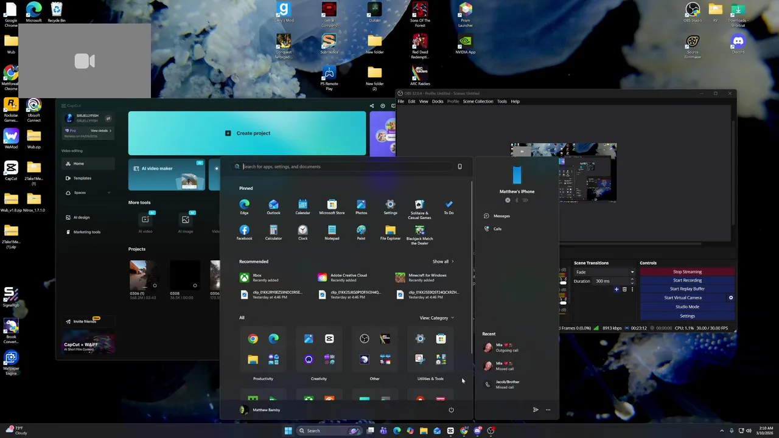Open Notepad pinned app
The height and width of the screenshot is (438, 779).
[332, 232]
